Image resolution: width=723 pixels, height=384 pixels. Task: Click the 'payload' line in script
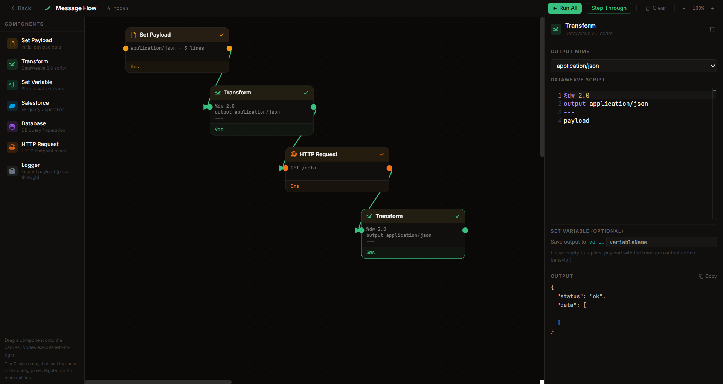(x=576, y=121)
